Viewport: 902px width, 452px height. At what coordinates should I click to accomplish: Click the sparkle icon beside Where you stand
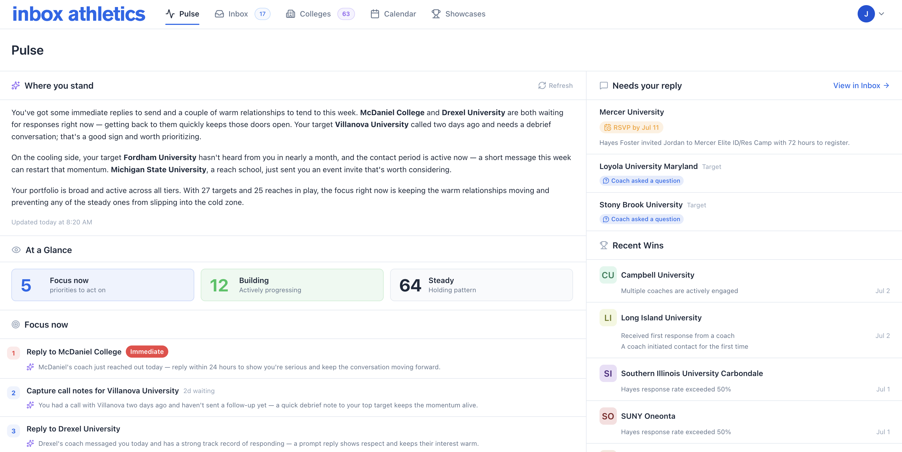tap(16, 85)
